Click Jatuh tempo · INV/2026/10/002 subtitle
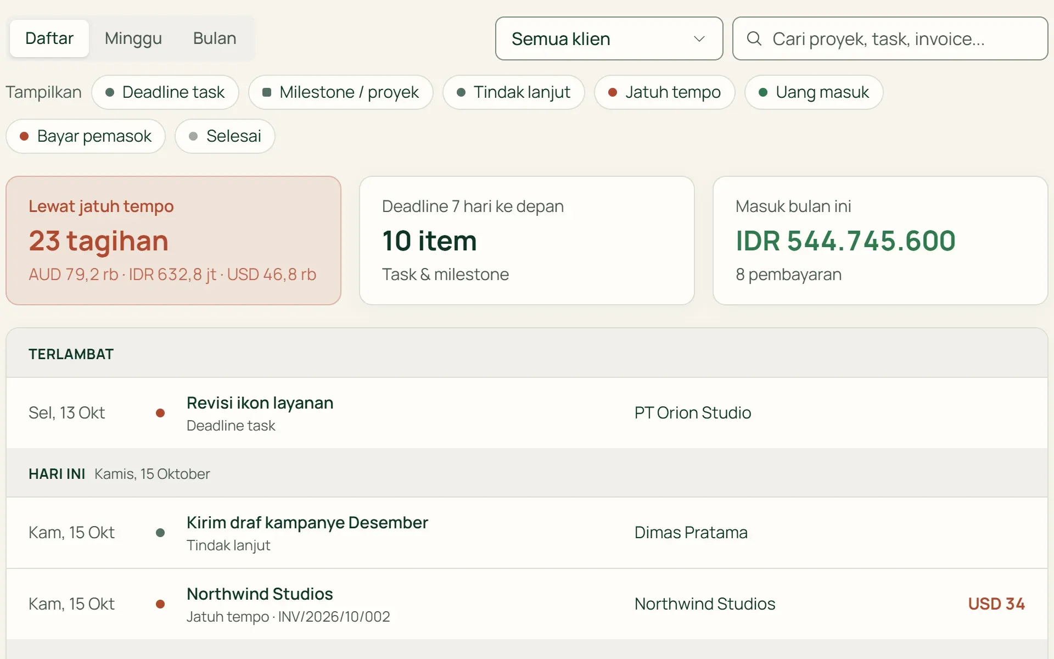This screenshot has height=659, width=1054. pos(288,617)
